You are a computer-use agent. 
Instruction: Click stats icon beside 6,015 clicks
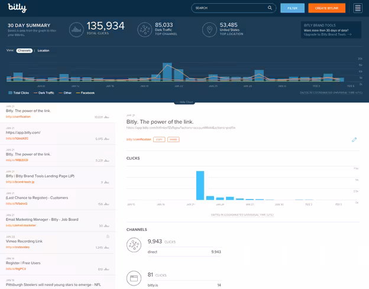coord(106,139)
